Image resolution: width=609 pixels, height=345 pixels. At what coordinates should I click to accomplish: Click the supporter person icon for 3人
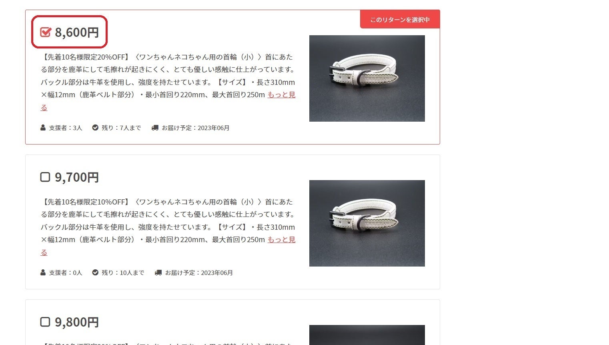[x=43, y=128]
